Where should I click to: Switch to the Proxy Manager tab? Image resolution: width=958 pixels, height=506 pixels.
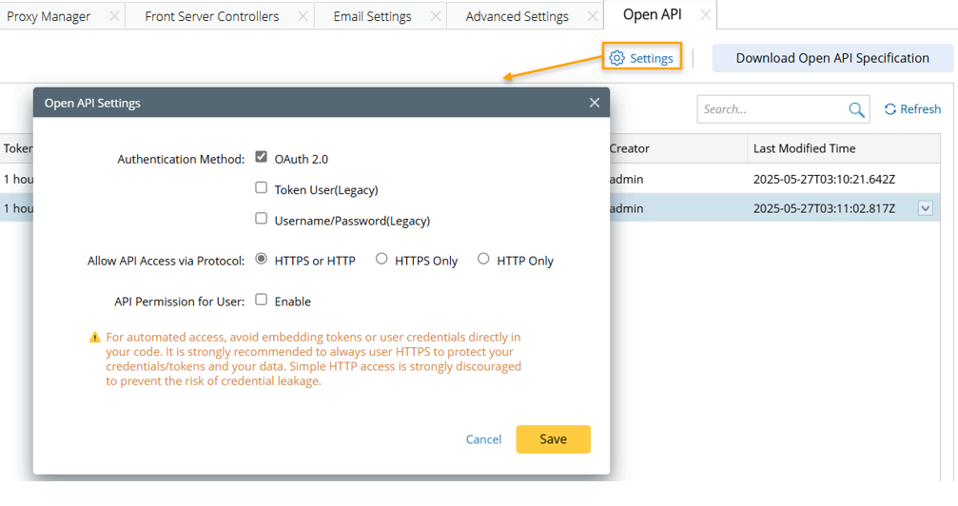49,16
